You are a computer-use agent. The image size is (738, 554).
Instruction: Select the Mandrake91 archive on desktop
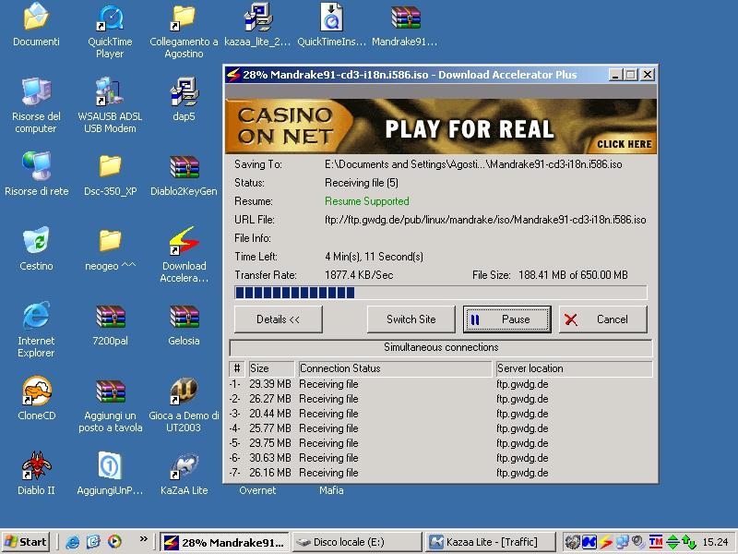pyautogui.click(x=405, y=17)
